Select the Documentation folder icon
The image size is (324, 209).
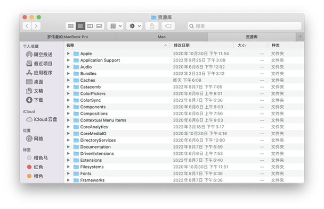(x=76, y=147)
